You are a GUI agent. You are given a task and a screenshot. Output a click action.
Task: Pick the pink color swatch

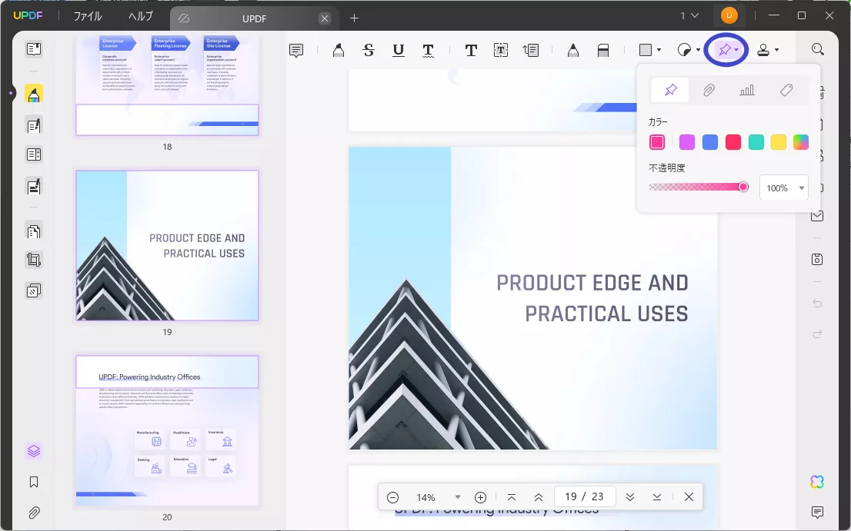[656, 142]
